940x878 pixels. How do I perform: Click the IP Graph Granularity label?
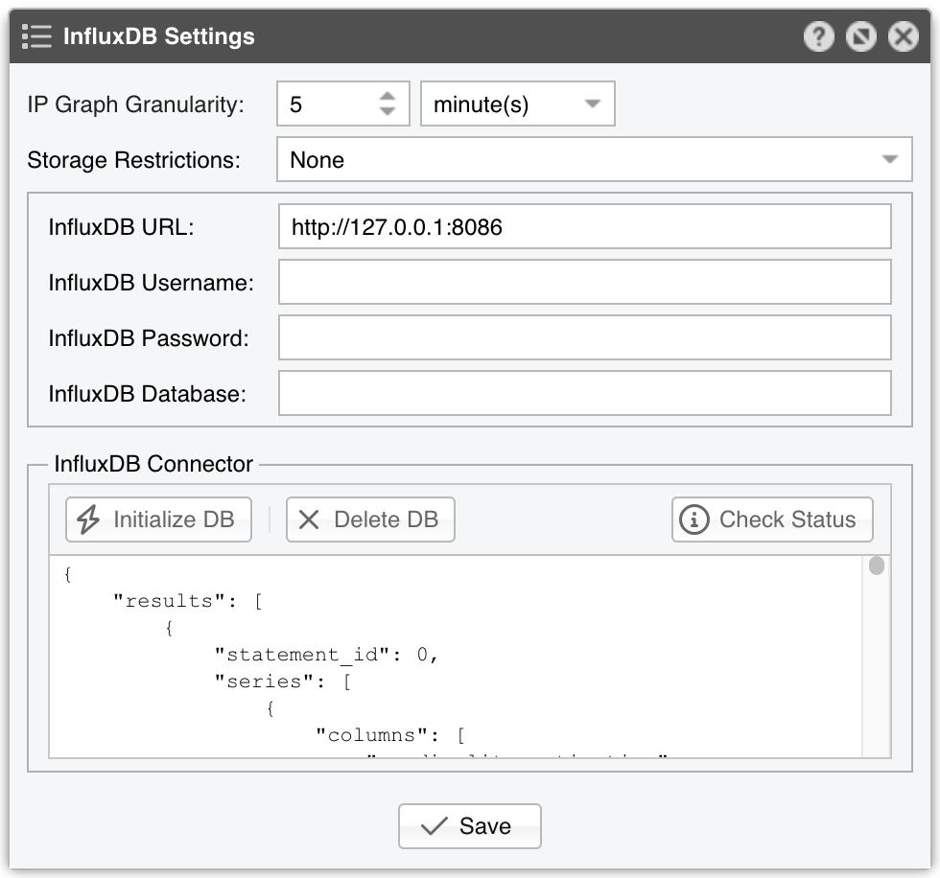pos(135,104)
